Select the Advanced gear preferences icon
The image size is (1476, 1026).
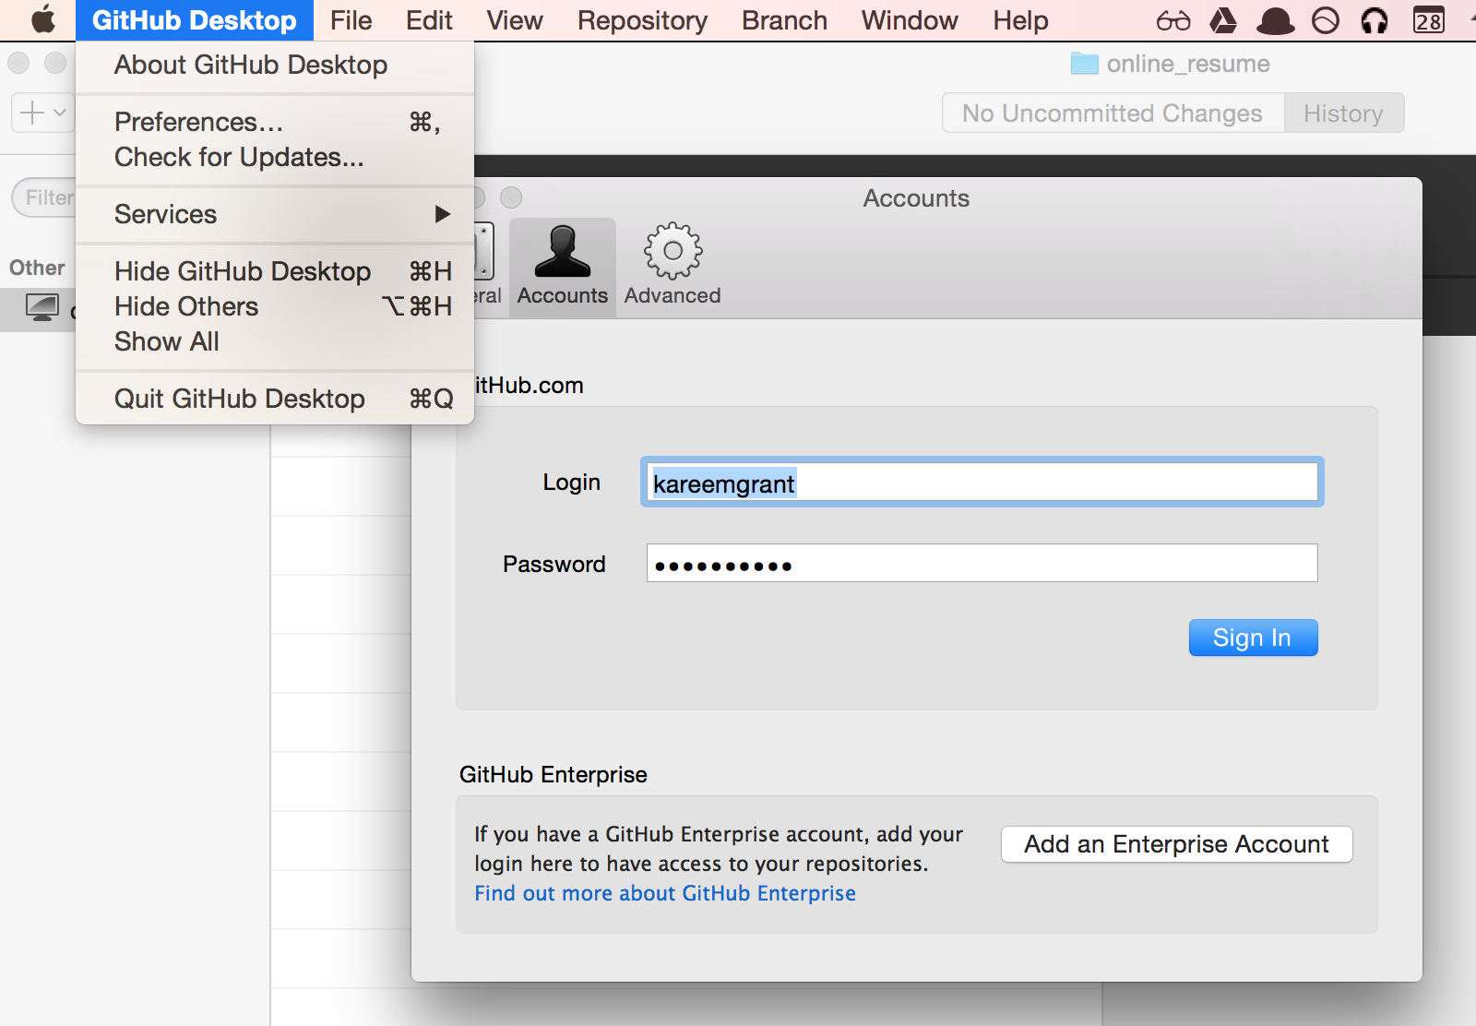673,266
